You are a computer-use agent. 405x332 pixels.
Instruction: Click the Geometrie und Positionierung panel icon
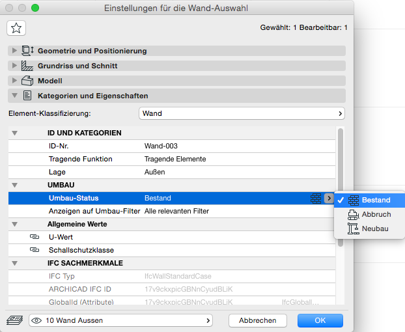click(x=27, y=51)
